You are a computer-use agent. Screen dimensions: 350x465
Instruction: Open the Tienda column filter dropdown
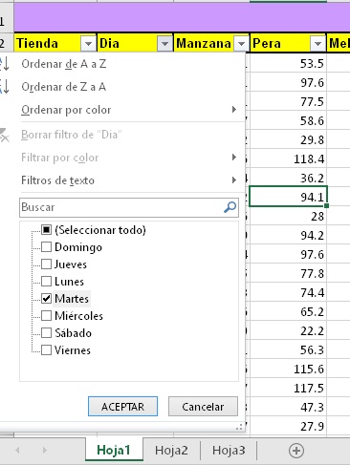pyautogui.click(x=88, y=44)
